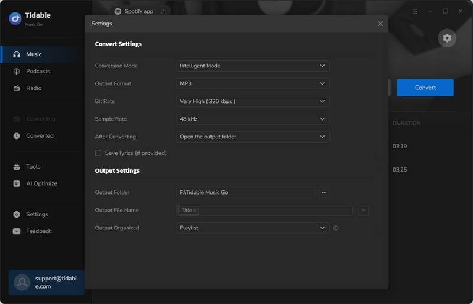
Task: Switch source via Spotify app selector
Action: 140,11
